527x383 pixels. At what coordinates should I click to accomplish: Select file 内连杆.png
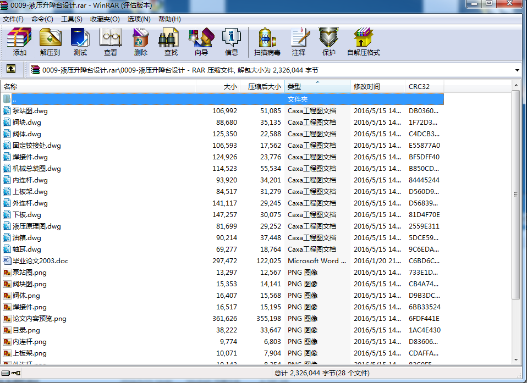click(30, 342)
